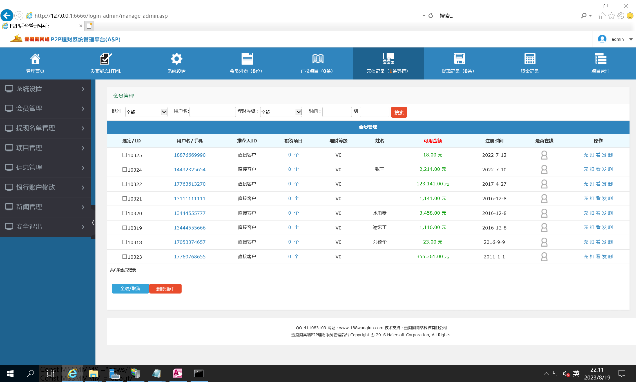Screen dimensions: 636x382
Task: Open the 管理首页 home icon
Action: pyautogui.click(x=35, y=59)
